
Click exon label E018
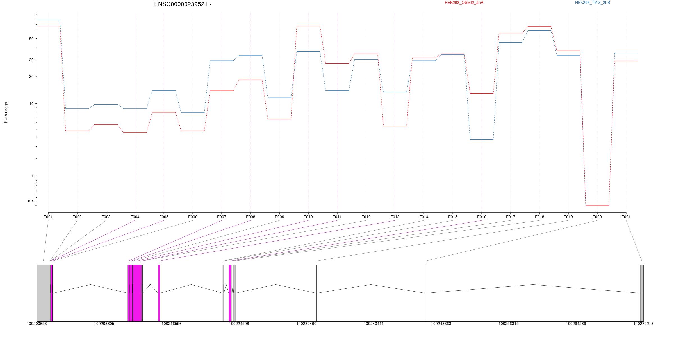click(539, 217)
